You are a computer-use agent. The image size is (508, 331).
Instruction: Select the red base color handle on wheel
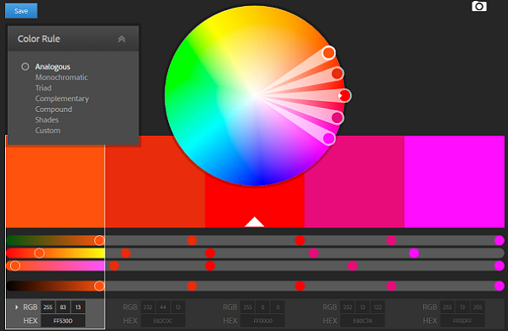tap(345, 95)
